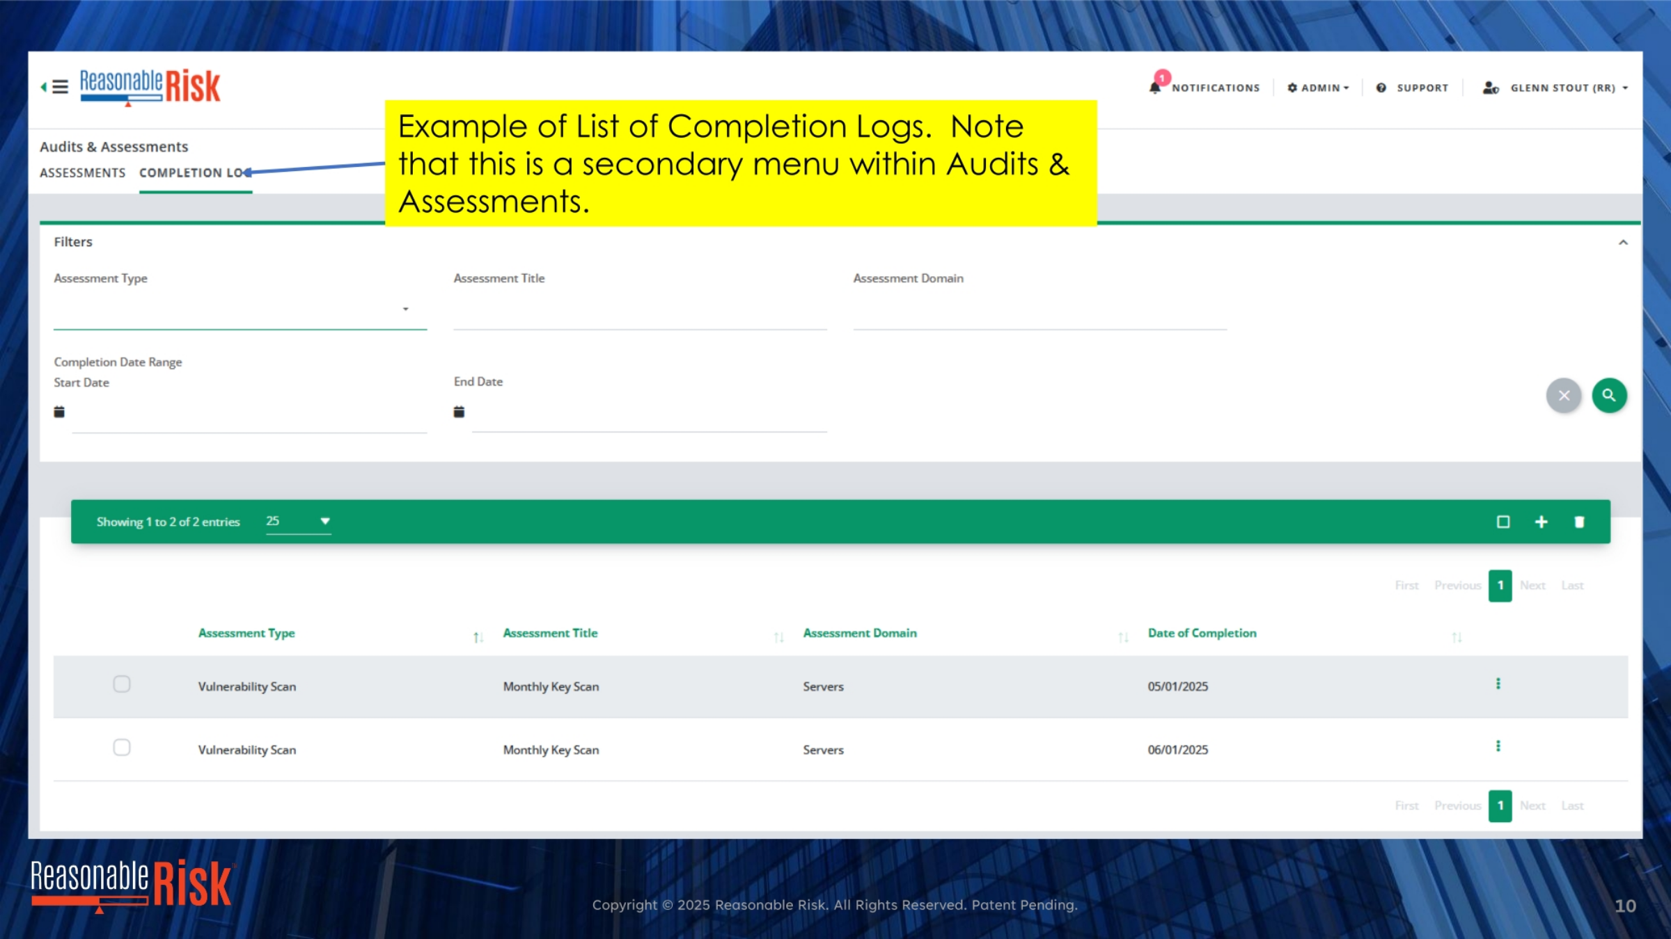Click page 1 in bottom pagination

click(x=1500, y=805)
